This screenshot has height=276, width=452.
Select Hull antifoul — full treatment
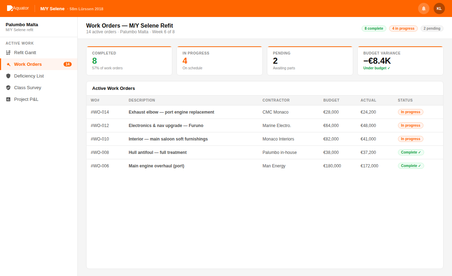[x=157, y=153]
